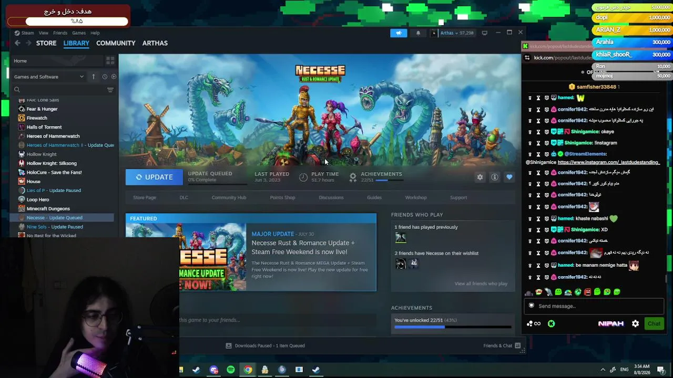673x378 pixels.
Task: Go back with the Steam back arrow
Action: point(17,43)
